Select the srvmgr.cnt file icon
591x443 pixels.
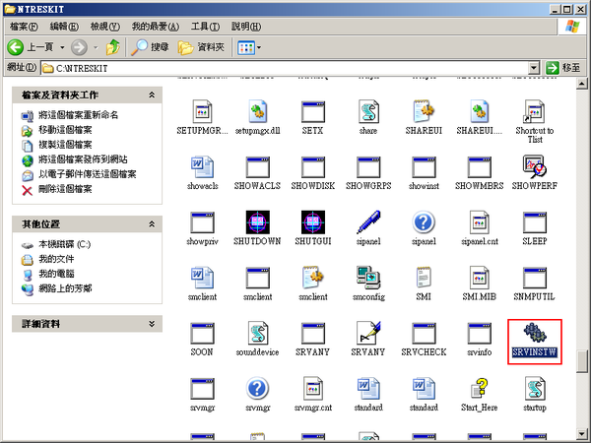[x=313, y=389]
